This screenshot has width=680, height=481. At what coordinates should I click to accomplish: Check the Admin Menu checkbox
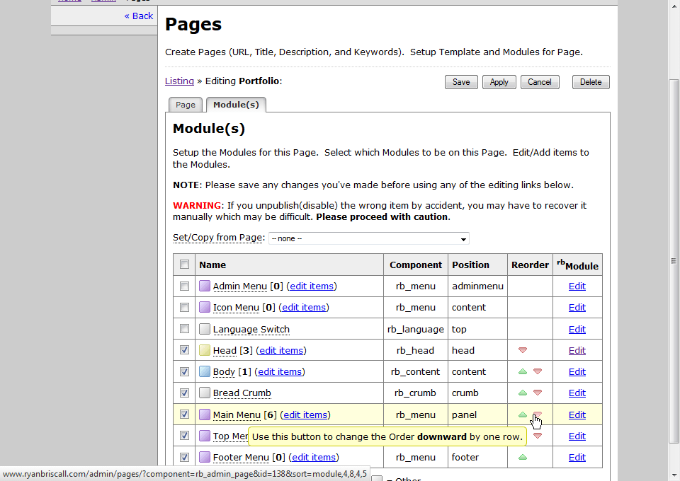point(185,286)
